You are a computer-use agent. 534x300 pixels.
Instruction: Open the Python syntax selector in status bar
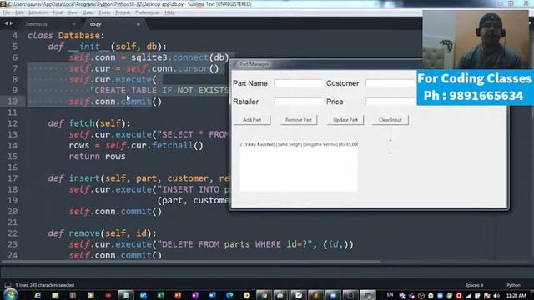pyautogui.click(x=514, y=285)
